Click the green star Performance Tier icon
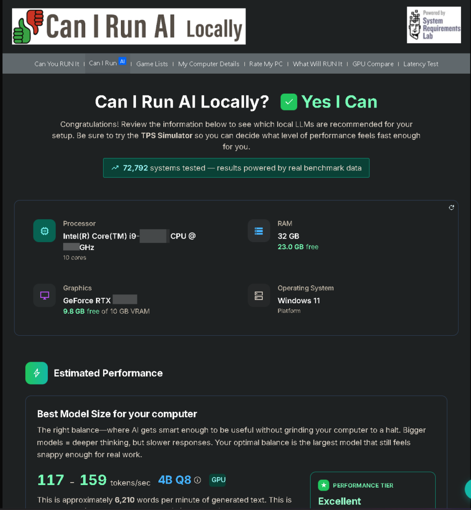The height and width of the screenshot is (510, 471). point(324,485)
